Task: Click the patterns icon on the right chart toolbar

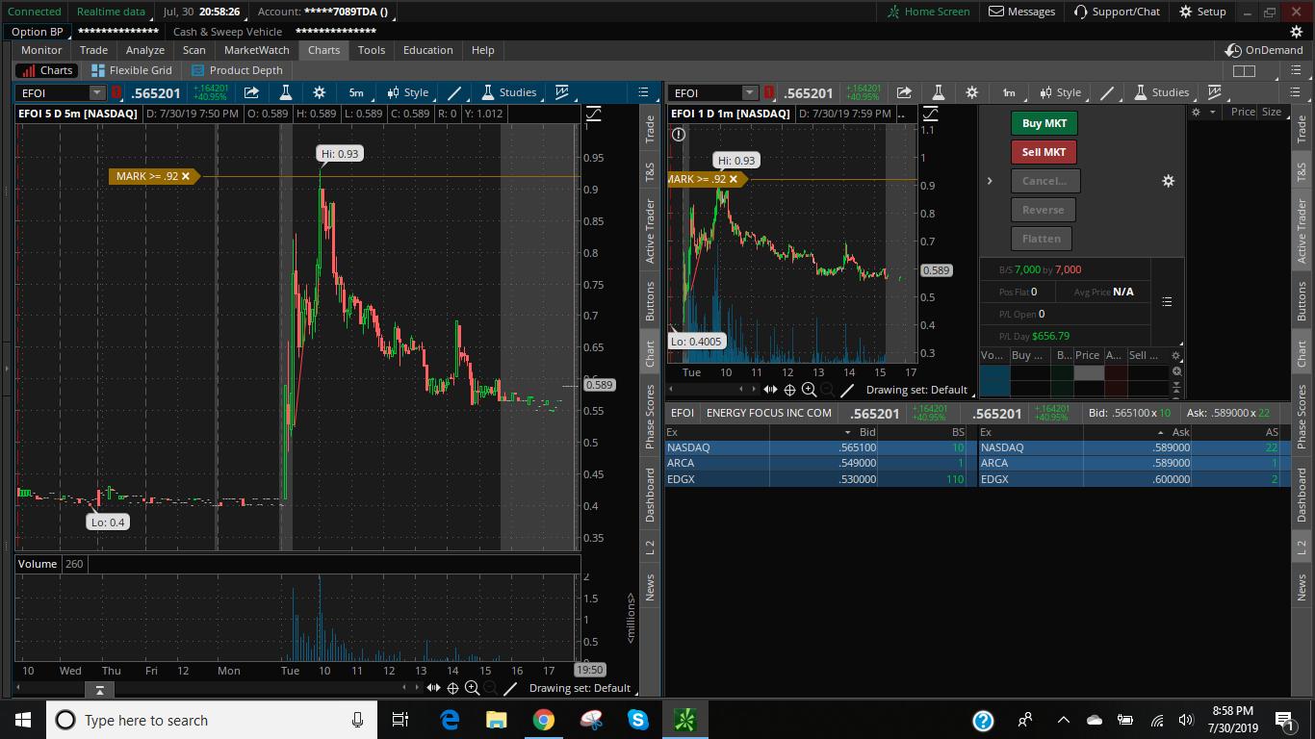Action: (x=1214, y=92)
